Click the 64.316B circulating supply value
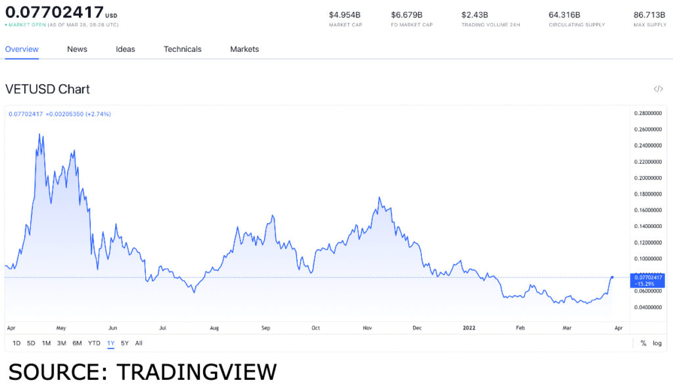 point(565,15)
